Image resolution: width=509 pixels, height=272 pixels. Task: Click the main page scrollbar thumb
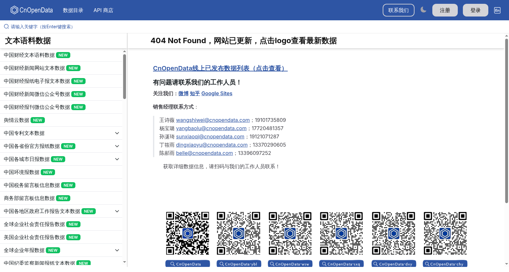pyautogui.click(x=506, y=121)
